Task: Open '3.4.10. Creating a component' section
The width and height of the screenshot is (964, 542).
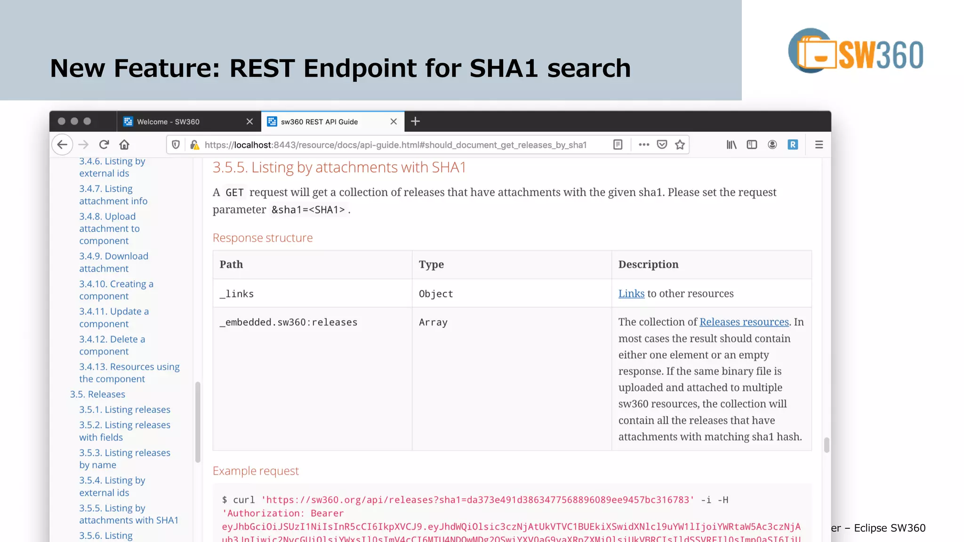Action: pyautogui.click(x=116, y=290)
